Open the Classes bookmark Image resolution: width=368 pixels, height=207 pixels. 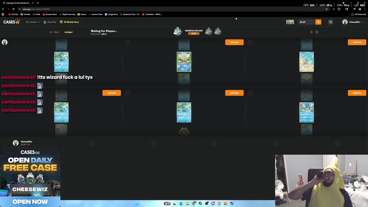pyautogui.click(x=82, y=14)
